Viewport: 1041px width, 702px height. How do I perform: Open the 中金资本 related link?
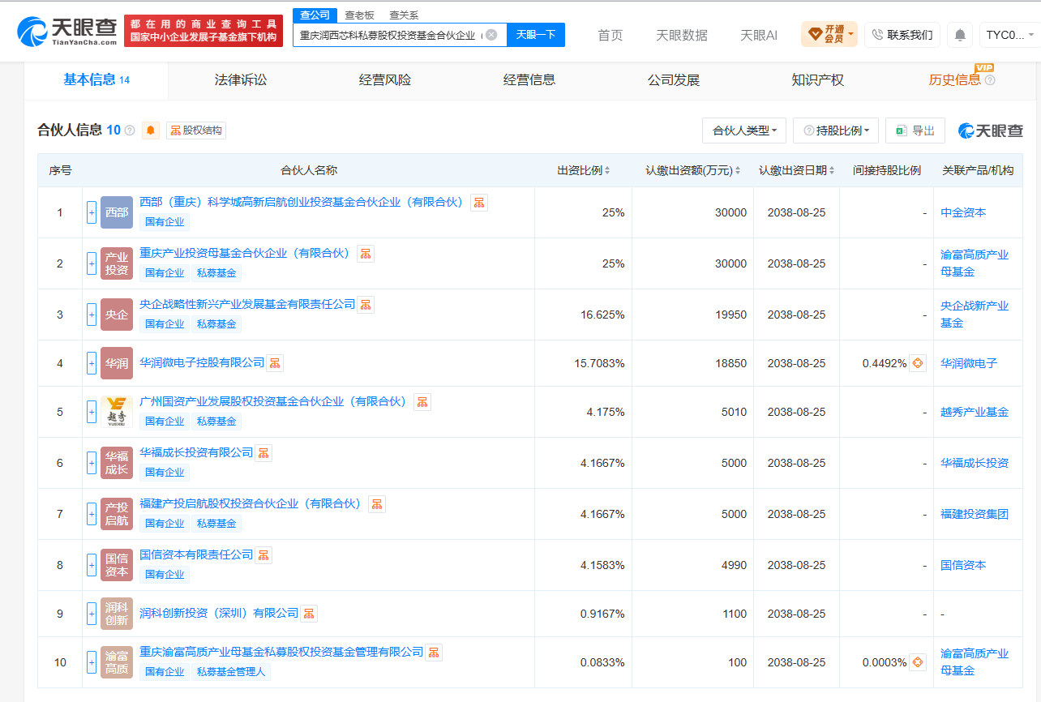tap(963, 212)
